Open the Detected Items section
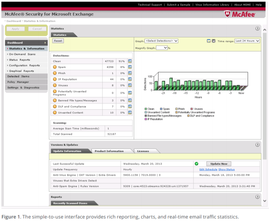The width and height of the screenshot is (272, 221). (26, 76)
